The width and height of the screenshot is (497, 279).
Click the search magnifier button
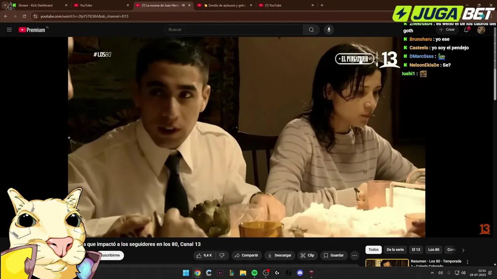tap(311, 30)
